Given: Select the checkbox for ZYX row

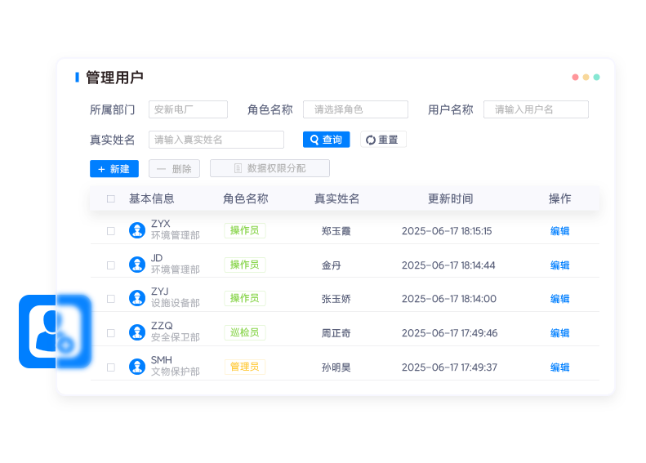Looking at the screenshot, I should pos(111,231).
